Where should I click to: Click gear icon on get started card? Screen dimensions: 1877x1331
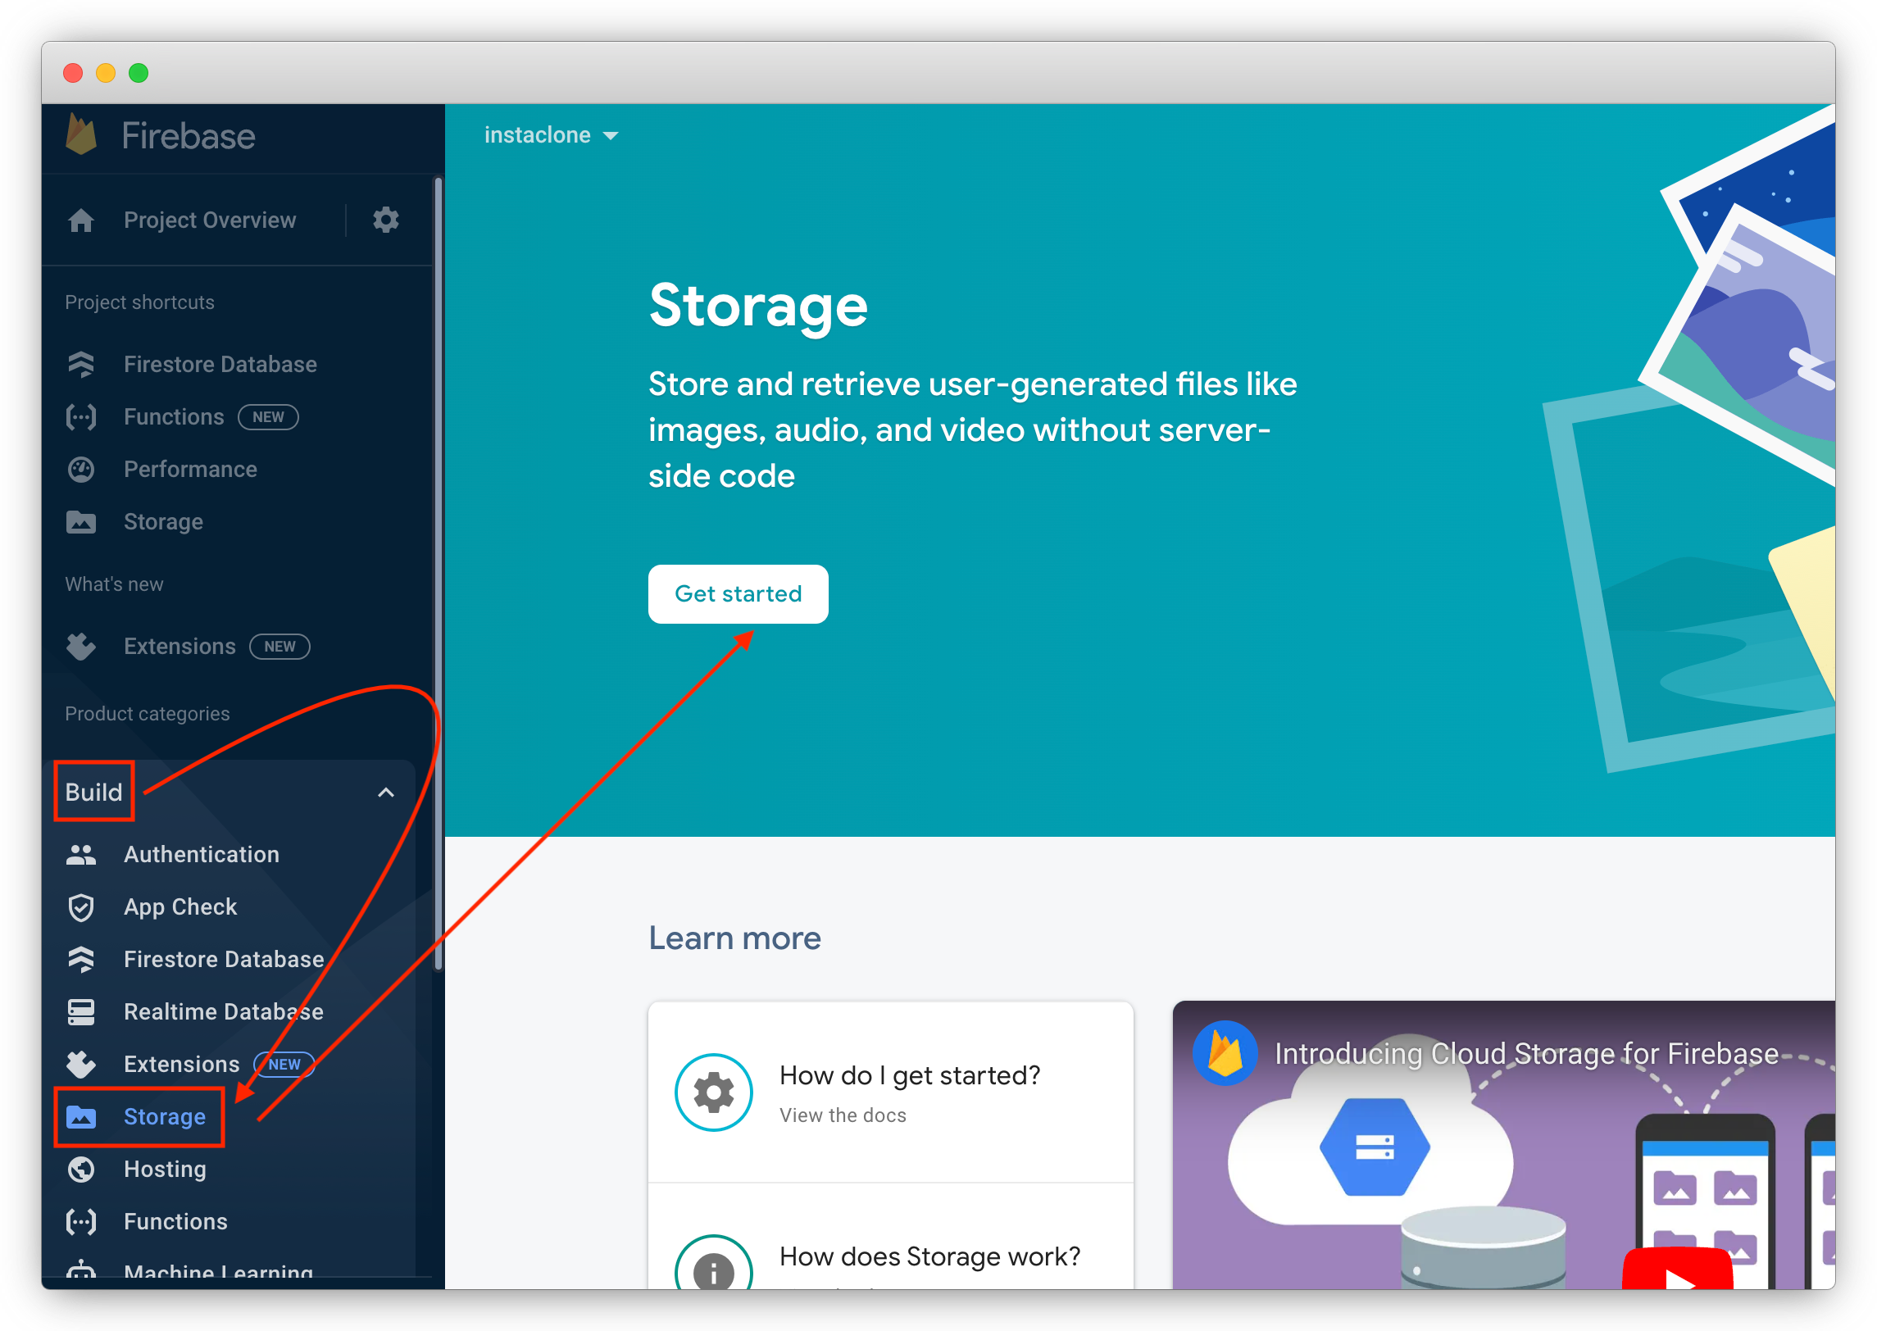(x=714, y=1093)
